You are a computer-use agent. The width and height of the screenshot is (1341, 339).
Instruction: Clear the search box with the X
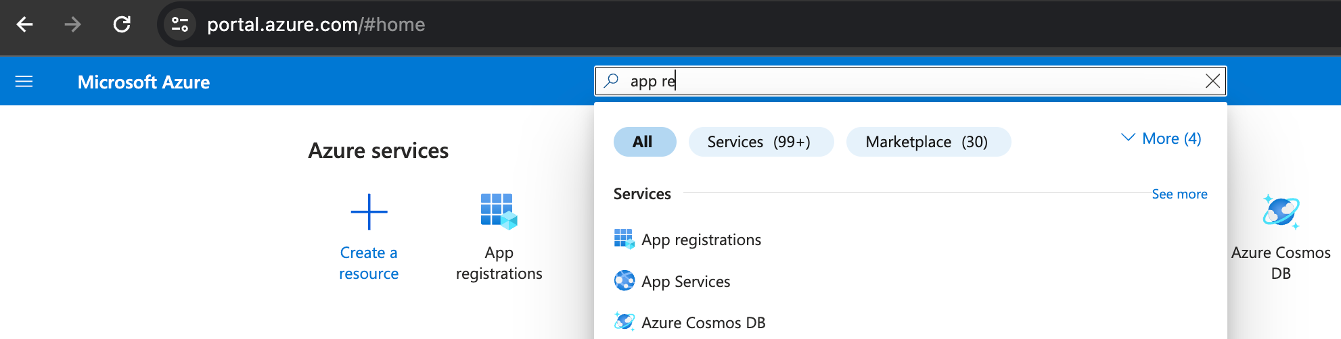tap(1212, 81)
